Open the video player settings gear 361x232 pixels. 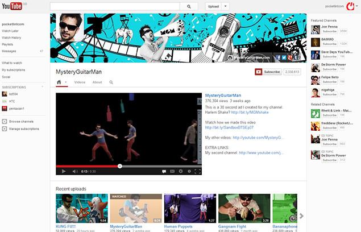click(181, 171)
